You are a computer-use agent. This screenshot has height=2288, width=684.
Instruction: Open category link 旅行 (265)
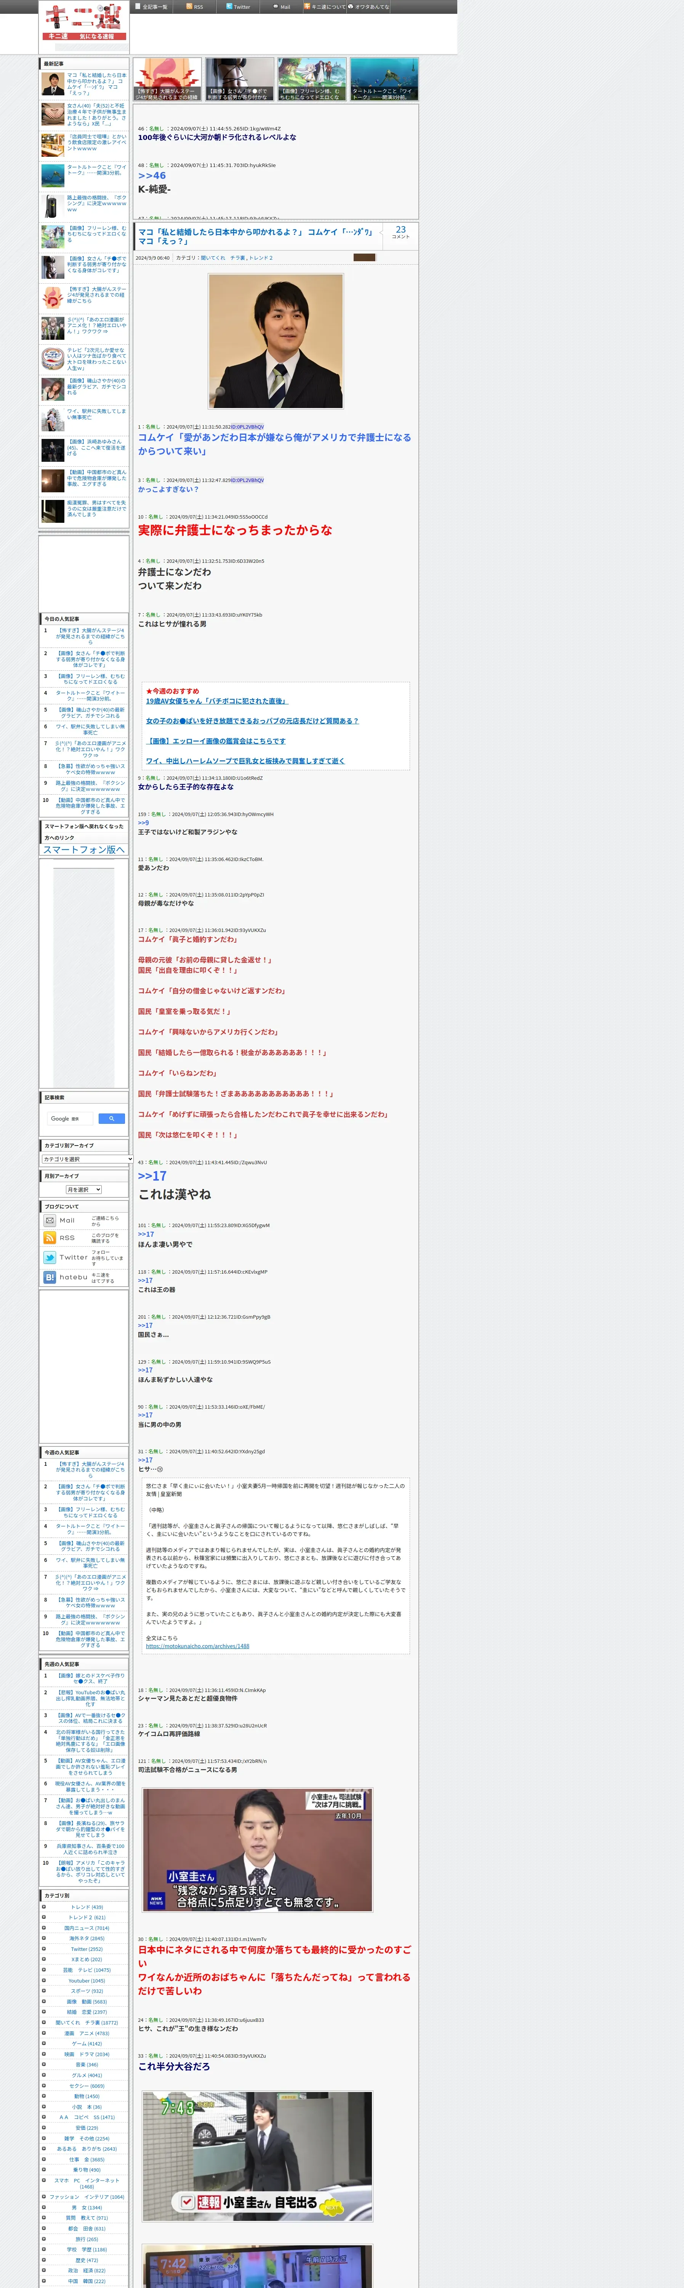[x=87, y=2239]
